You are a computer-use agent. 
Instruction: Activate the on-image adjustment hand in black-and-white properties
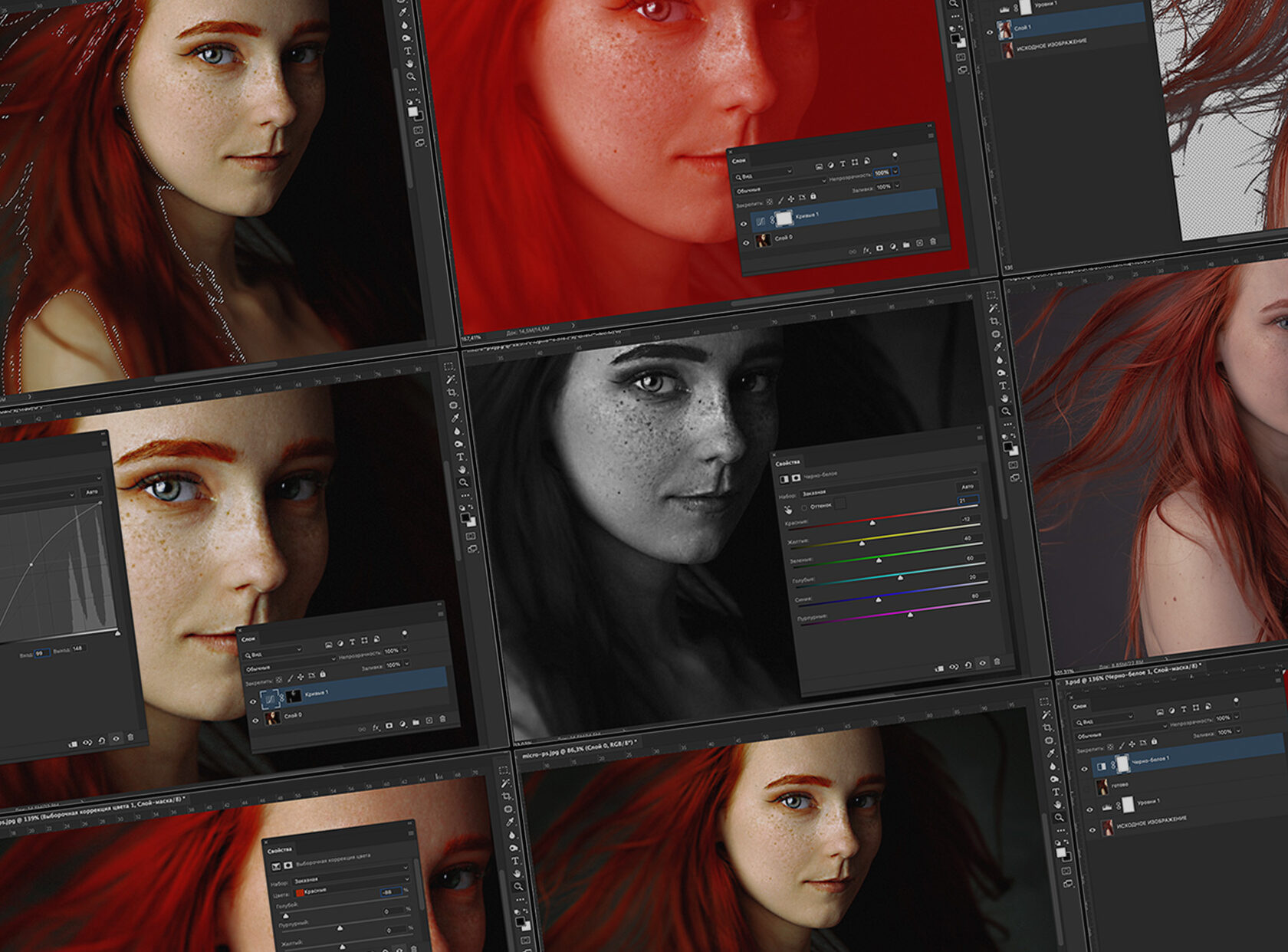click(788, 509)
